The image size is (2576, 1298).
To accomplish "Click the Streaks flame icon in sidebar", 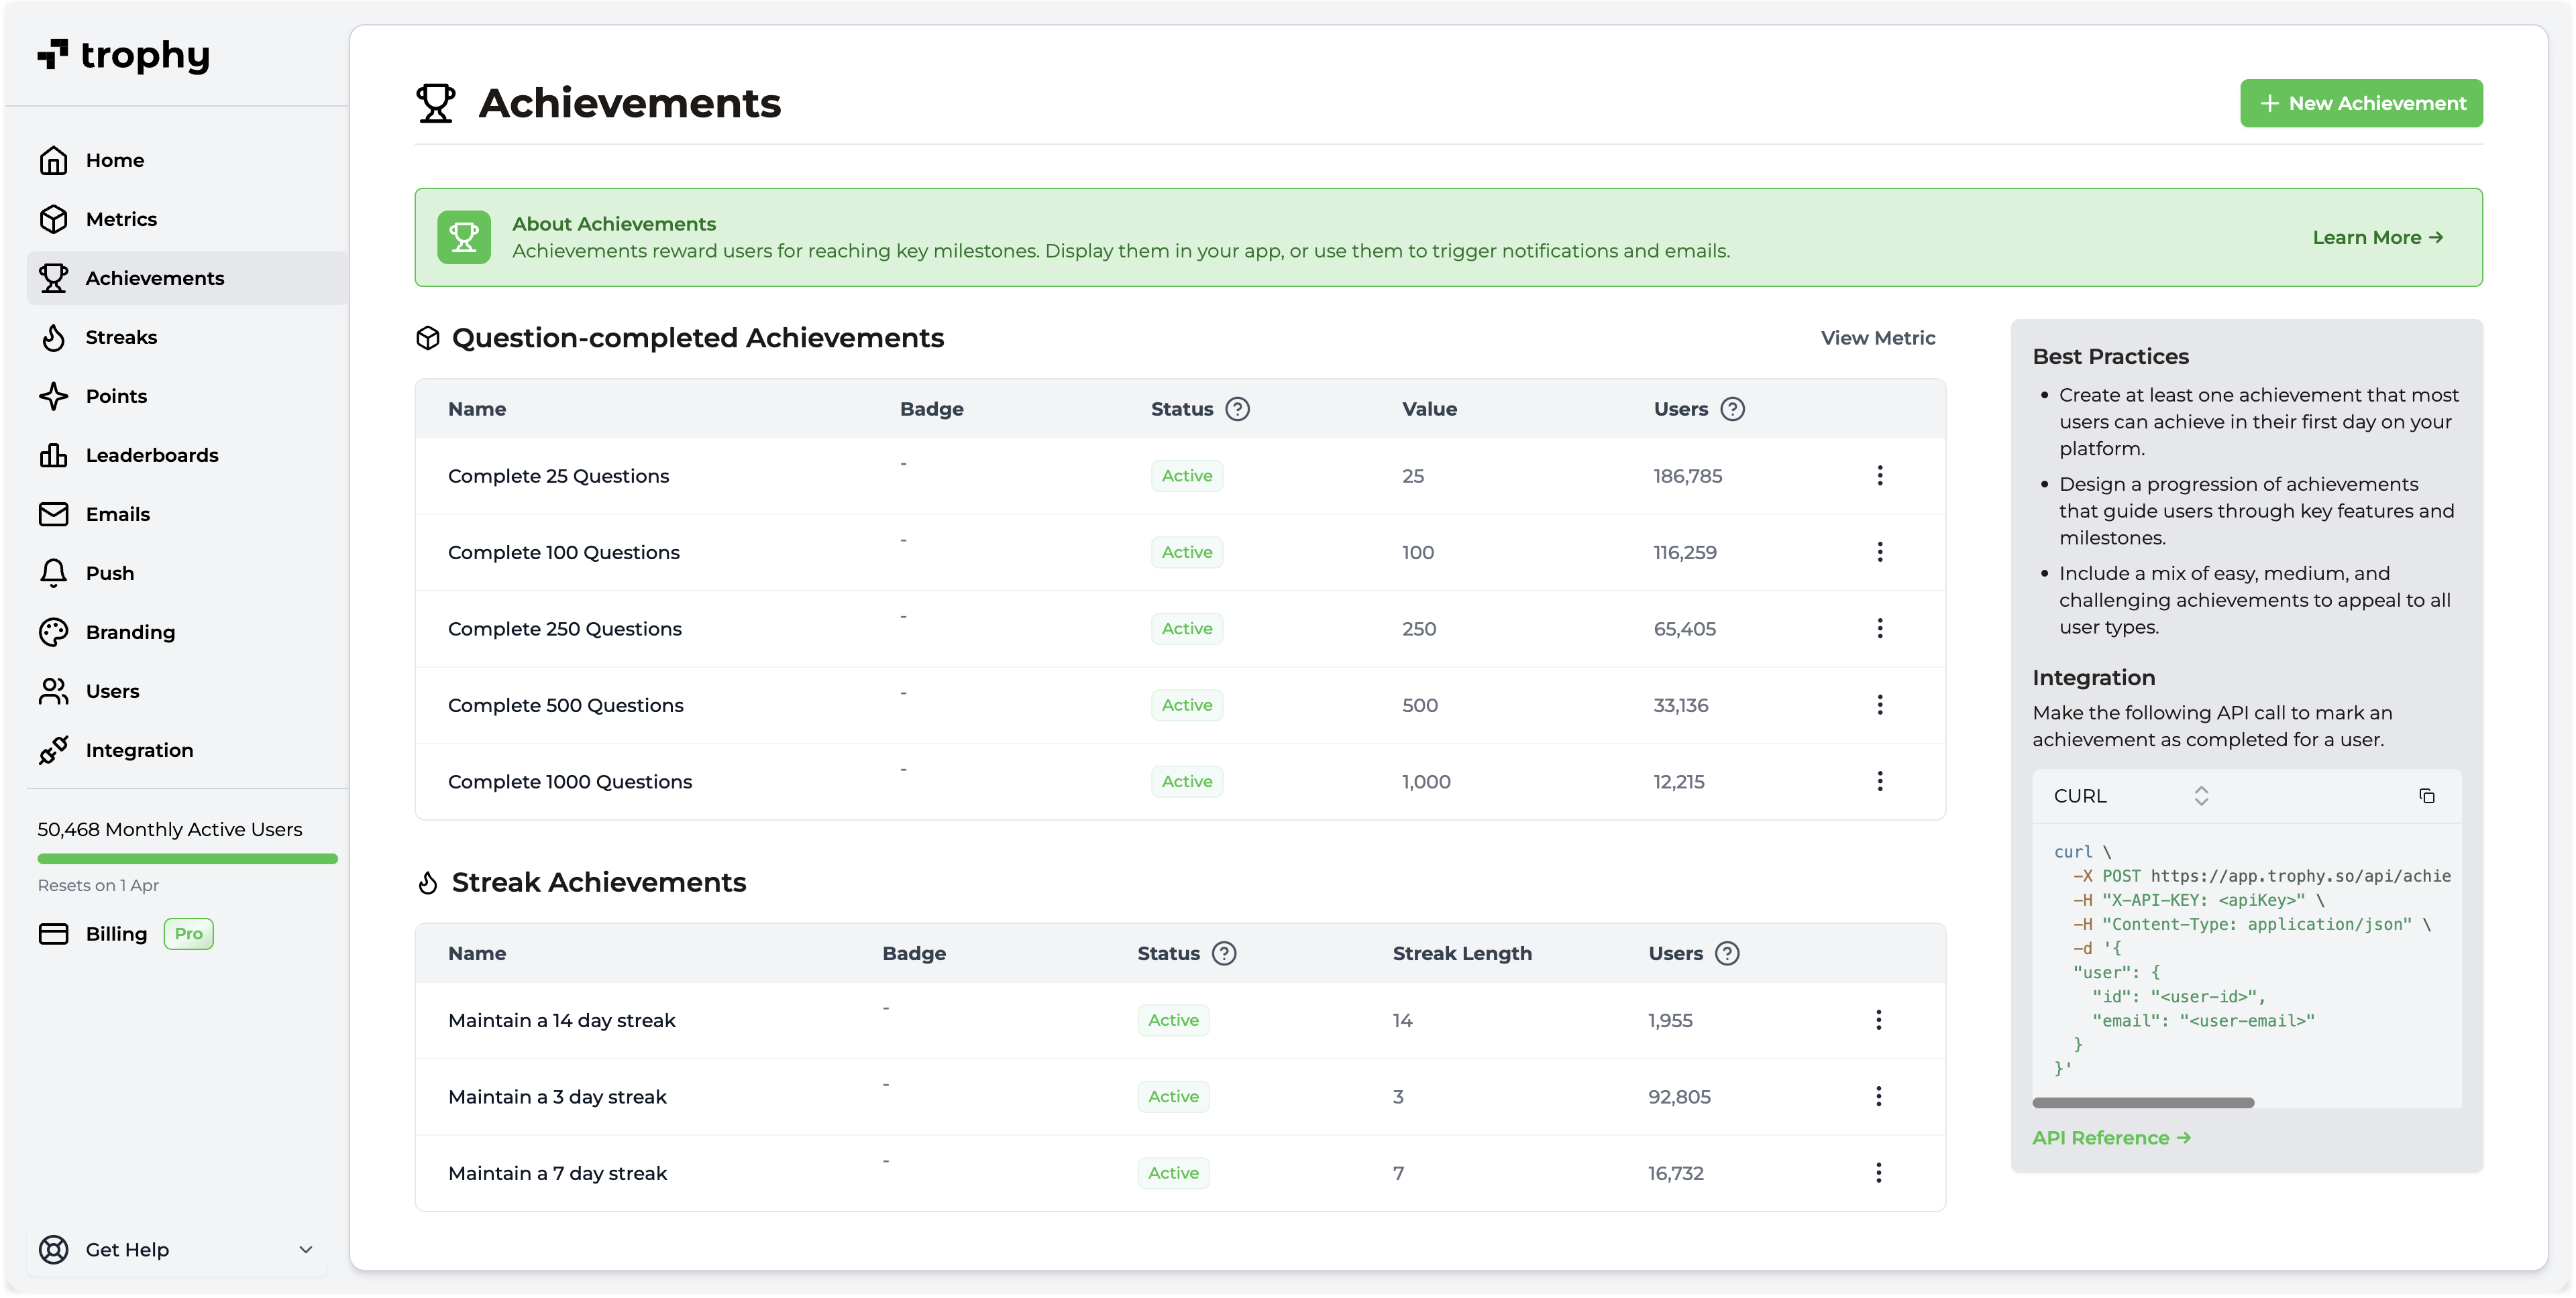I will tap(54, 338).
